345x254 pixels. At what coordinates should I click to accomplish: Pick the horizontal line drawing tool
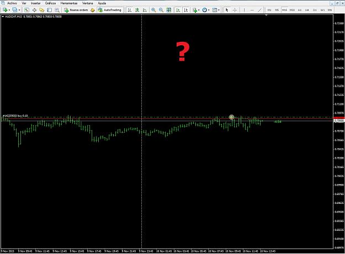[x=252, y=10]
